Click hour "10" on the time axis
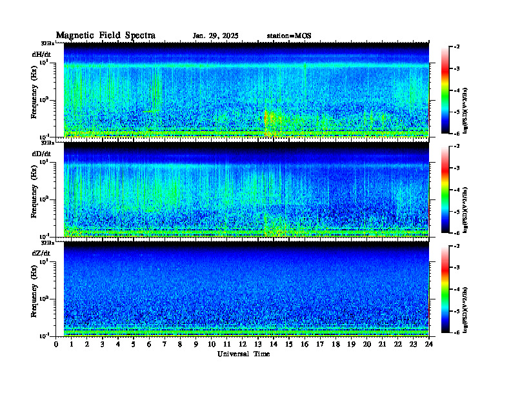This screenshot has height=395, width=511. (212, 345)
